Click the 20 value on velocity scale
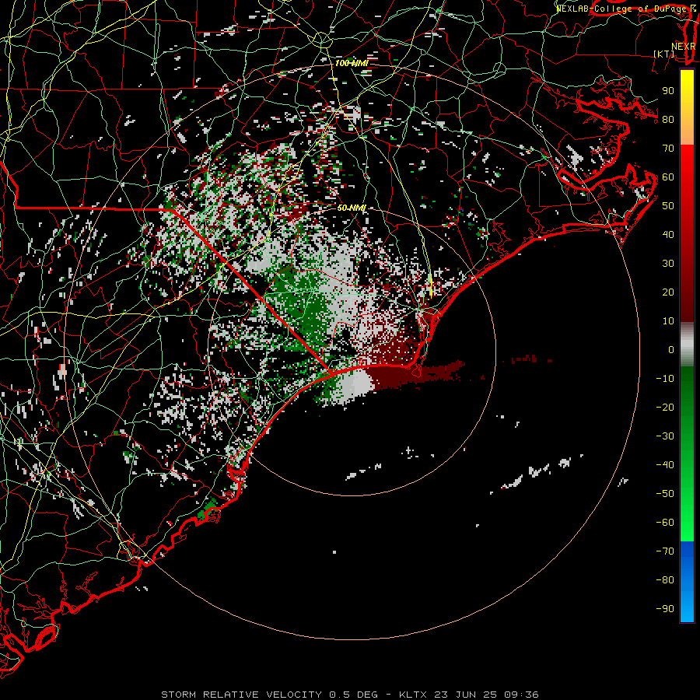Viewport: 700px width, 700px height. (x=668, y=292)
